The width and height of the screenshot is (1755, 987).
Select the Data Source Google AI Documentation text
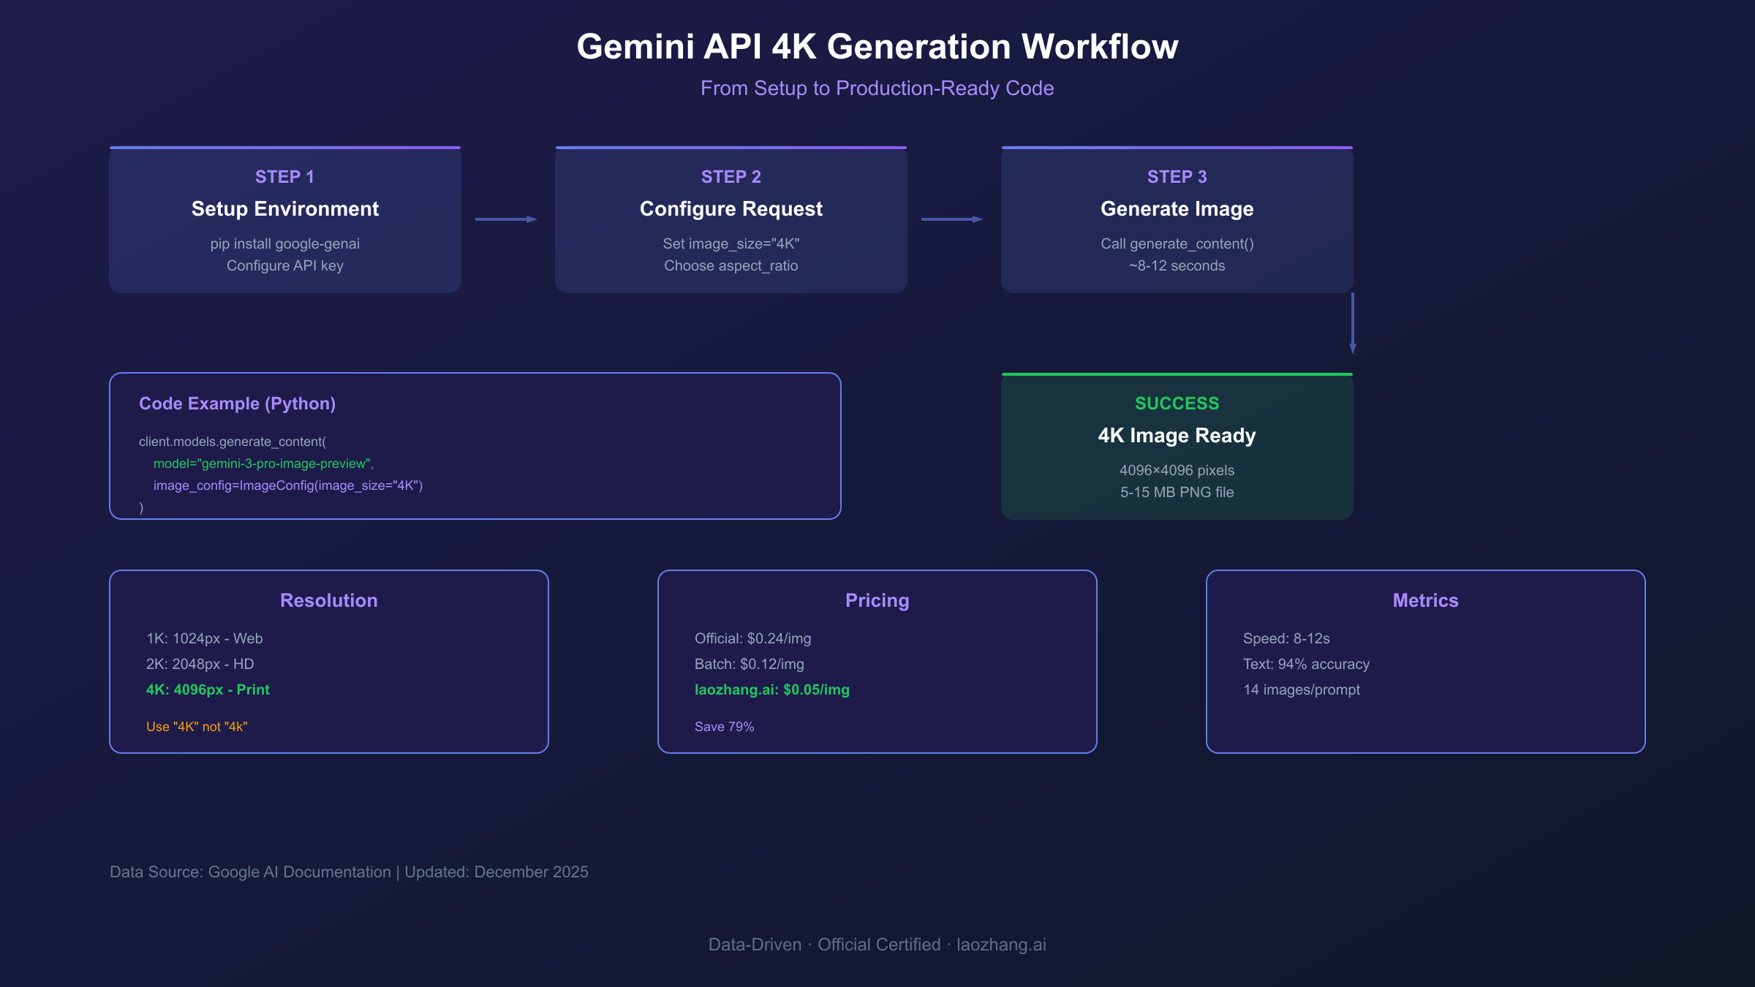coord(349,871)
